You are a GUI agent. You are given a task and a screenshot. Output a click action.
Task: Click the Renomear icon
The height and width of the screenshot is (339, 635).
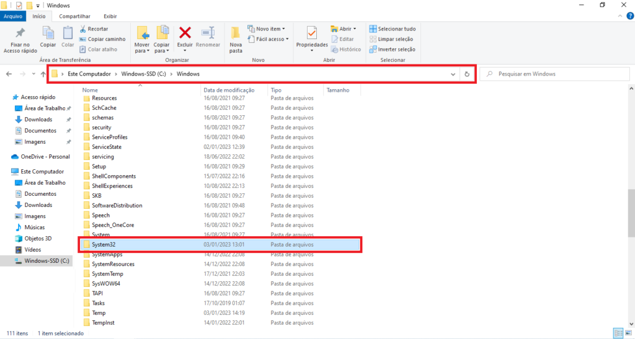[208, 33]
